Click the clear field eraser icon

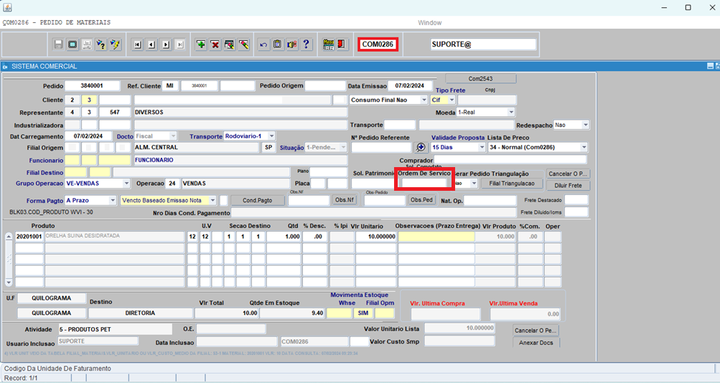pyautogui.click(x=244, y=44)
